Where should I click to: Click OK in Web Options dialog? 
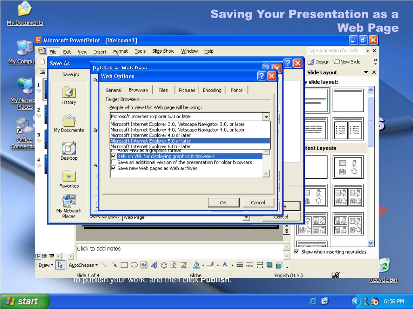click(223, 203)
